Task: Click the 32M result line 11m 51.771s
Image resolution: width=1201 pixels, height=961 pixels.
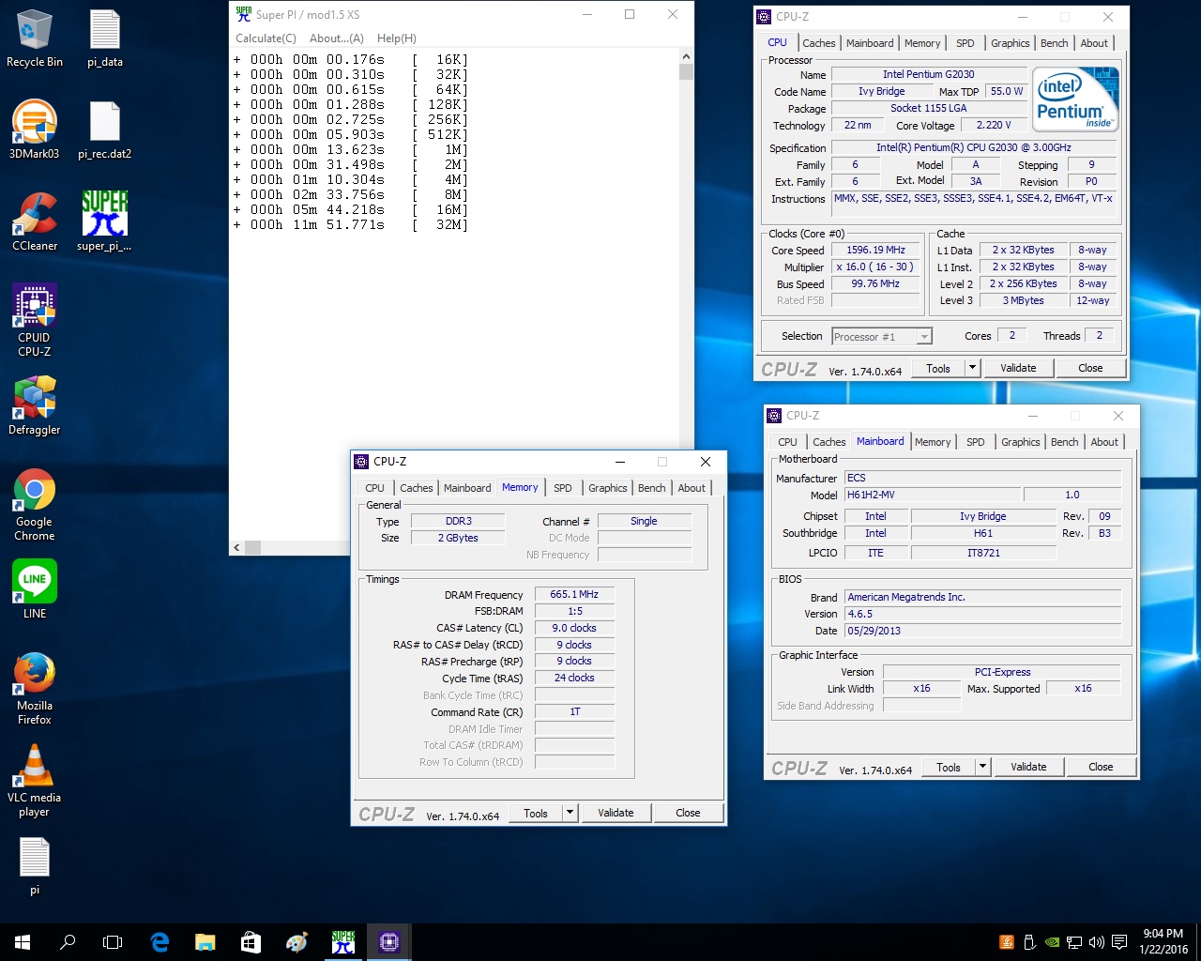Action: point(351,224)
